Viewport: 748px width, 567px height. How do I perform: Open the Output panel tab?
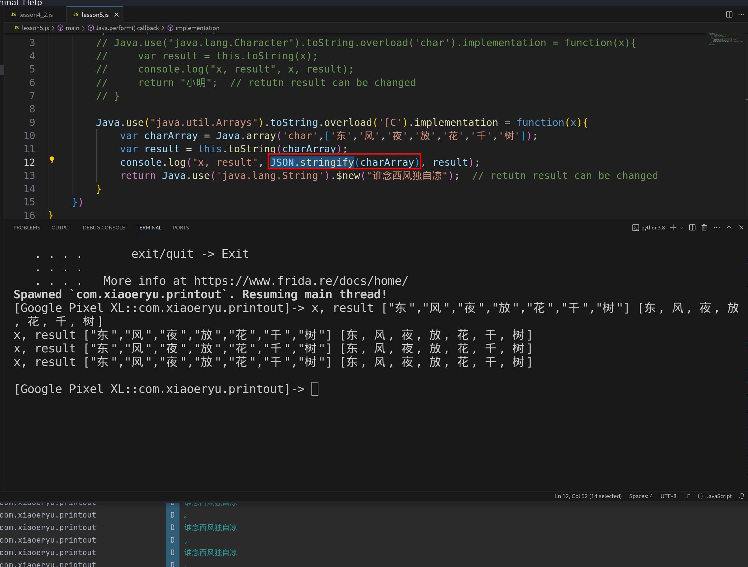click(x=61, y=227)
